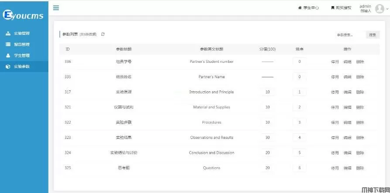The image size is (390, 193).
Task: Disable (停用) the Questions parameter row
Action: (335, 168)
